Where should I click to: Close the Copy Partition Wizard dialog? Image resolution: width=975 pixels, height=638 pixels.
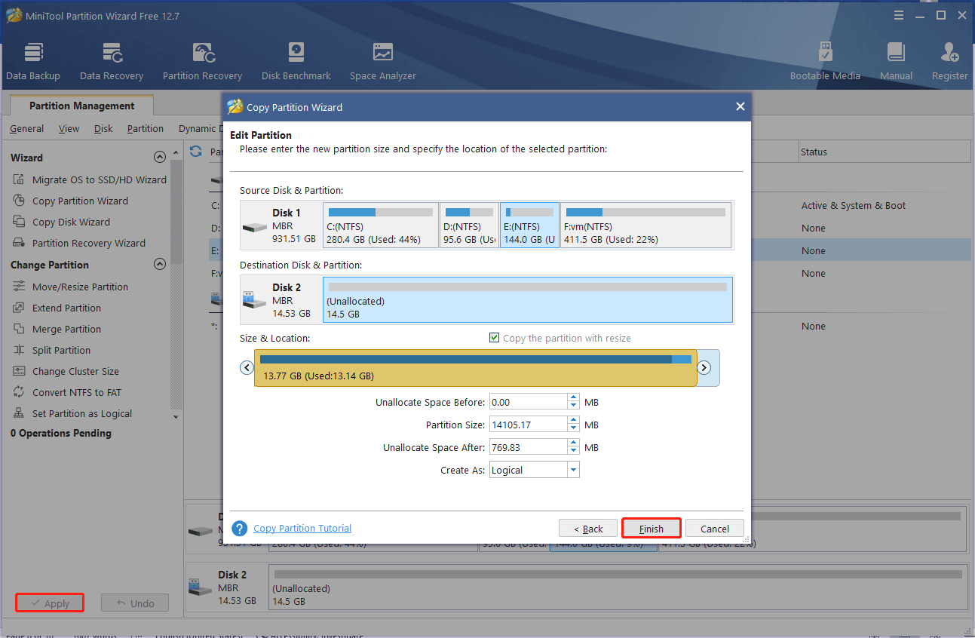pyautogui.click(x=740, y=107)
